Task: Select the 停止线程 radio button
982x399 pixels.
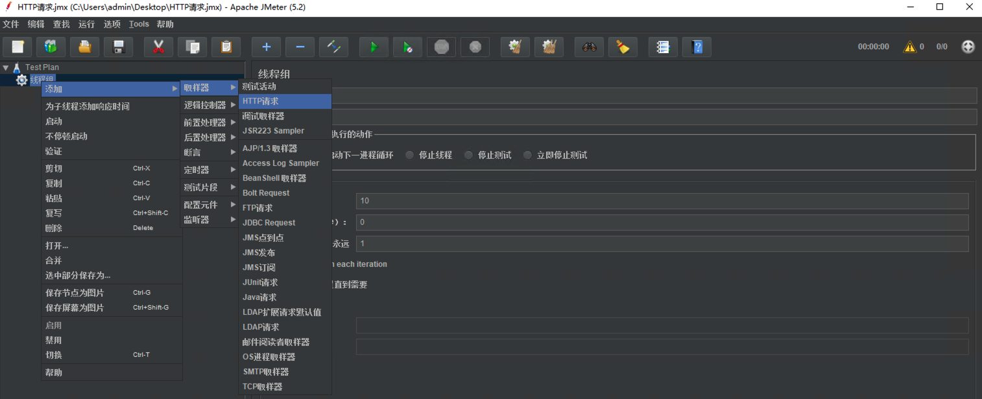Action: pyautogui.click(x=409, y=155)
